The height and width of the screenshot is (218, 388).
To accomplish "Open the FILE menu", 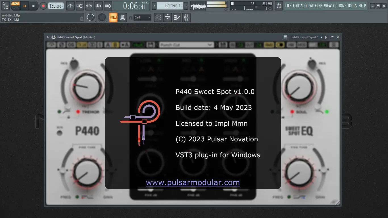I will 288,6.
